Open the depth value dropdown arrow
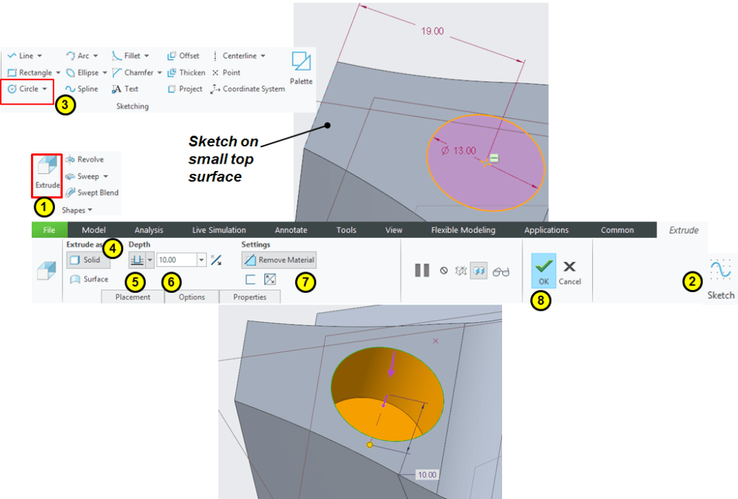The image size is (738, 499). tap(201, 260)
